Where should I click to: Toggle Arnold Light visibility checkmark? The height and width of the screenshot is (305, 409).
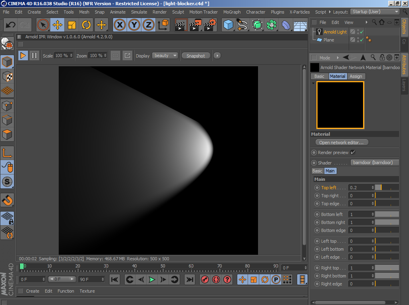361,32
